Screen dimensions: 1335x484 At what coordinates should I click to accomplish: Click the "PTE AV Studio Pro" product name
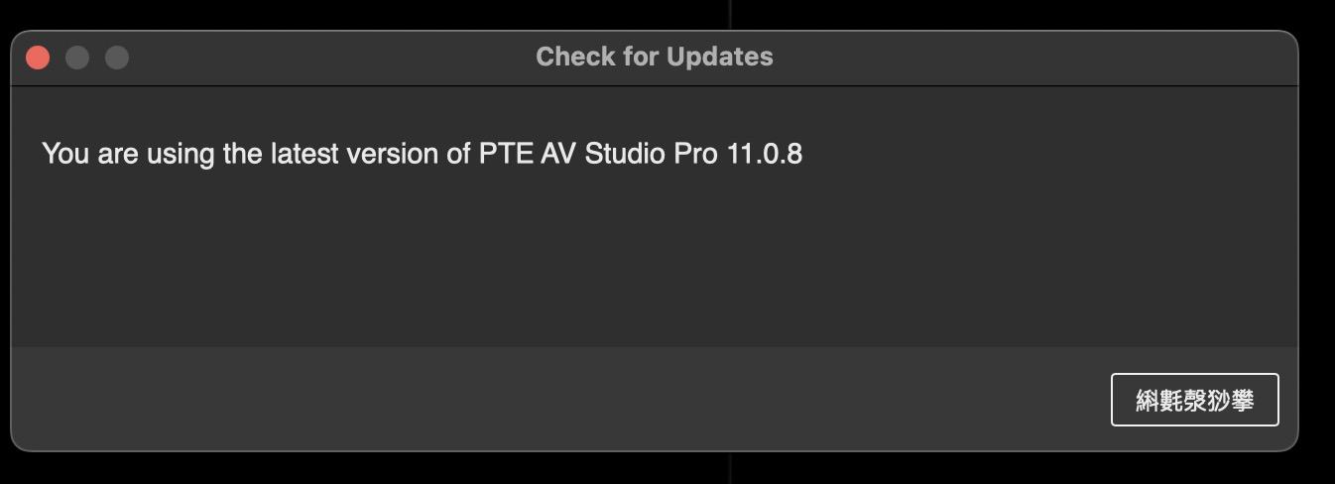coord(597,154)
